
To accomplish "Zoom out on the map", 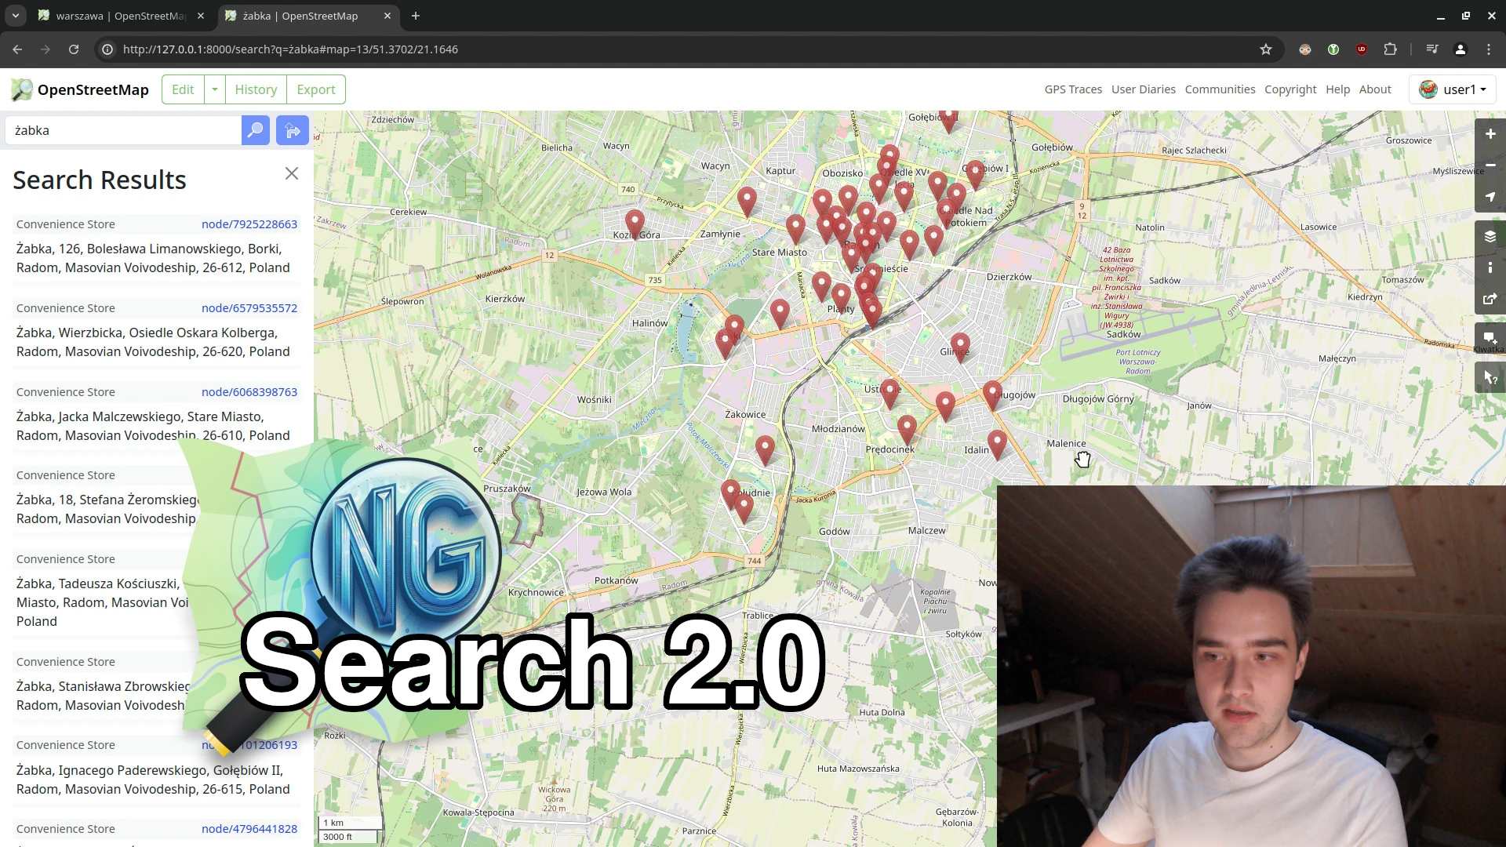I will click(1490, 165).
